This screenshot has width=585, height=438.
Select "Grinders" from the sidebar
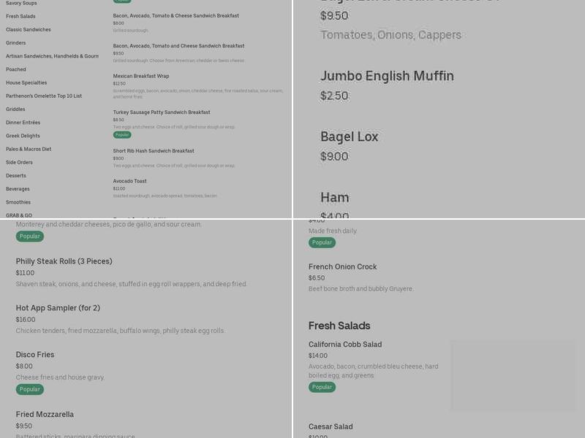(18, 43)
